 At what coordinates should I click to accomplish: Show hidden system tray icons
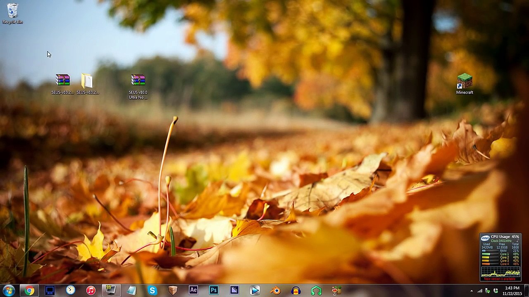472,291
